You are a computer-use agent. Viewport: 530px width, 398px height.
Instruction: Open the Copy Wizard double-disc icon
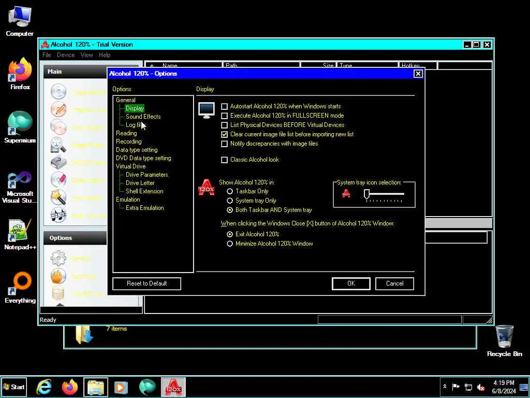[x=58, y=127]
